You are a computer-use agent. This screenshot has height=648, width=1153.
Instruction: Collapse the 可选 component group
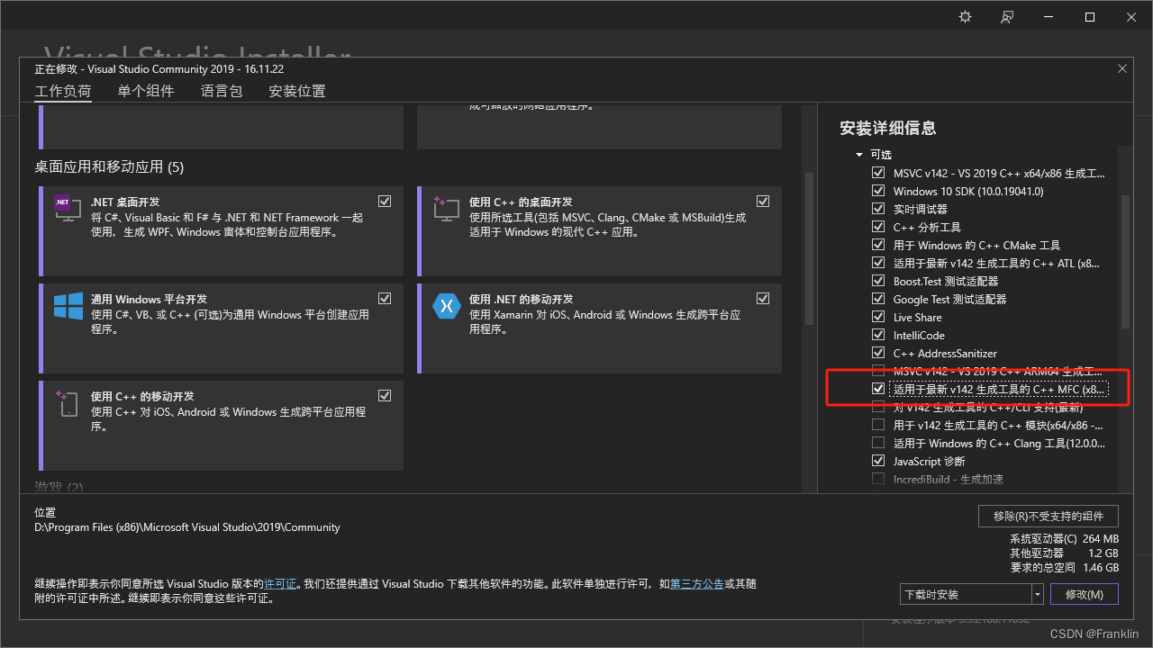tap(858, 154)
